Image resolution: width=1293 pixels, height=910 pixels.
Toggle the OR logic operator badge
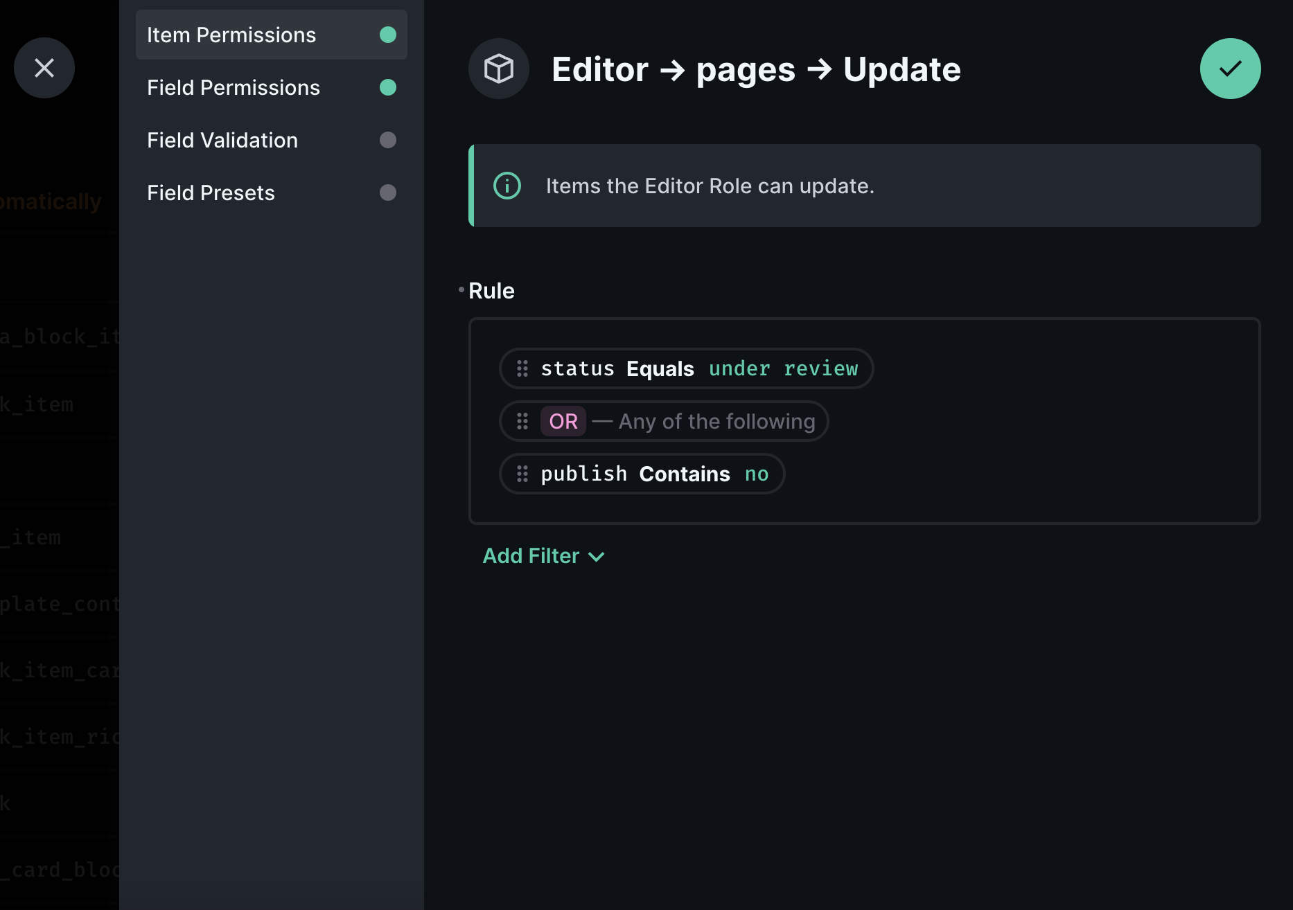(563, 421)
